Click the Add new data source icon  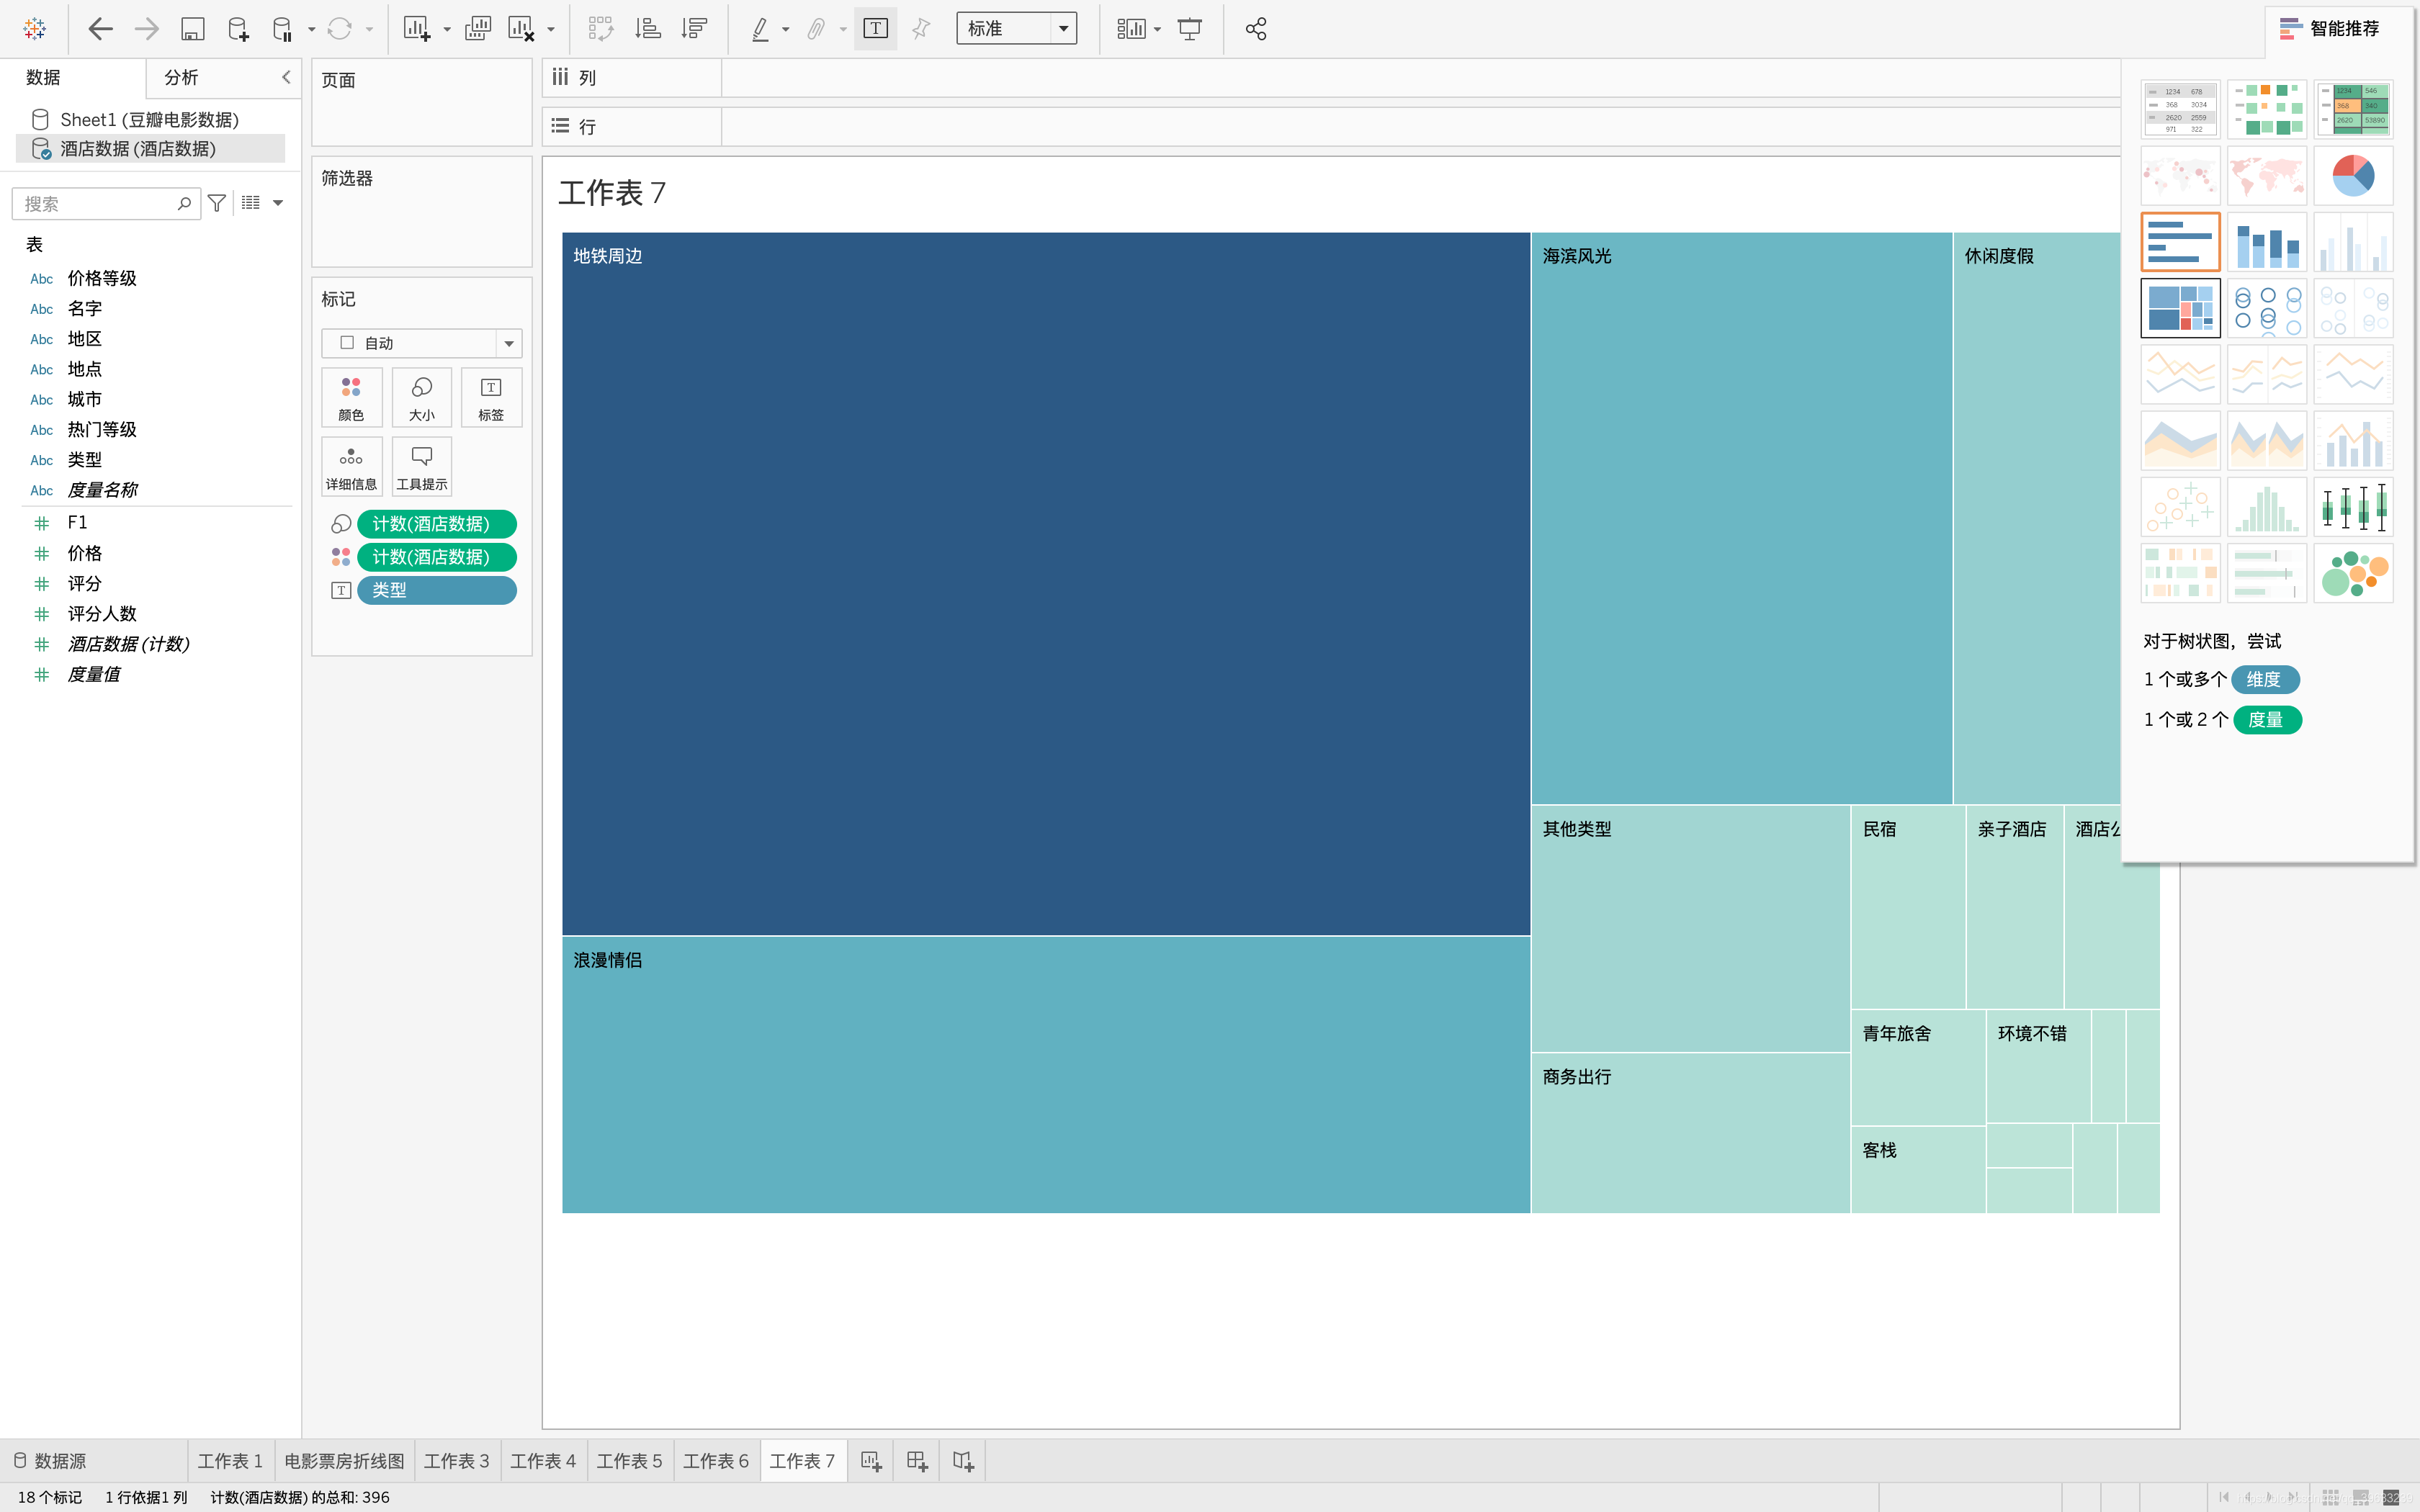(238, 29)
